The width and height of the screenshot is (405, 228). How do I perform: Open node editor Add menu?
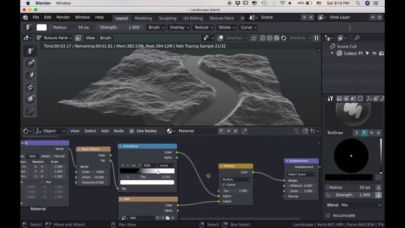104,131
